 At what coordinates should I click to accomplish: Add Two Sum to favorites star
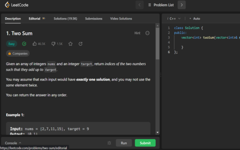pyautogui.click(x=70, y=44)
